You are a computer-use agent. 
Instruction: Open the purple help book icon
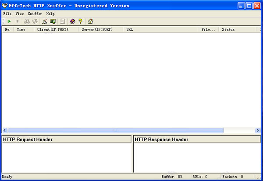(x=72, y=21)
